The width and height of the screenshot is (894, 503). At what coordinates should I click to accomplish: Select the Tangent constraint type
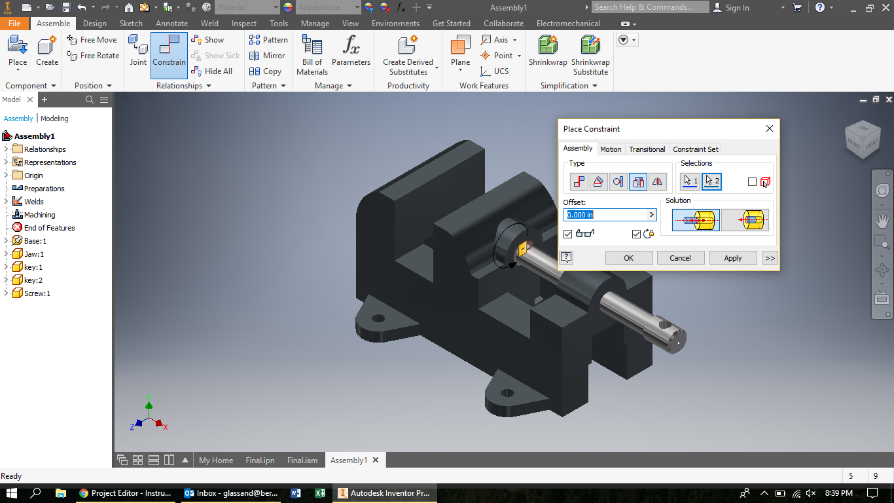click(x=618, y=181)
